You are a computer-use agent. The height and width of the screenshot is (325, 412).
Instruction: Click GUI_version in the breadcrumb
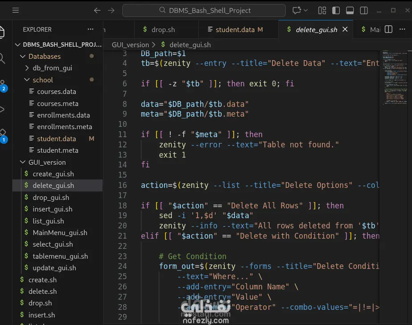pos(130,45)
